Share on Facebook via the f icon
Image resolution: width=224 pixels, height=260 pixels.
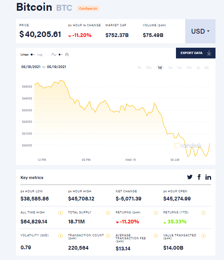pyautogui.click(x=199, y=177)
